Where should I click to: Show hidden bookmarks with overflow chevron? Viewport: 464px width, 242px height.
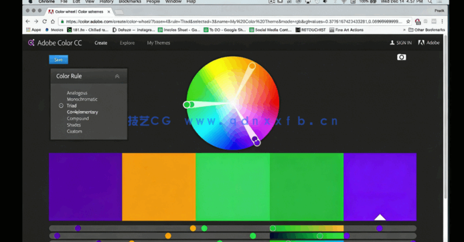click(404, 30)
